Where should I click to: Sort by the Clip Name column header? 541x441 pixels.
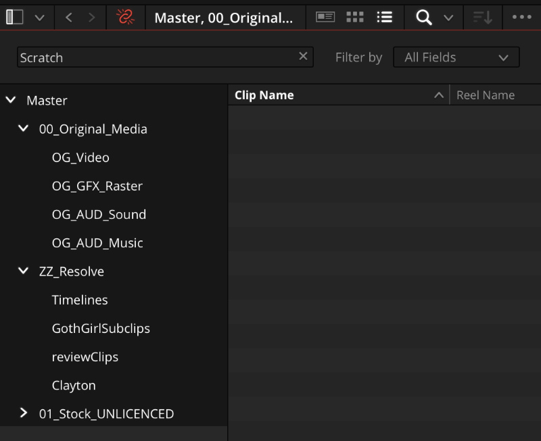pos(264,95)
